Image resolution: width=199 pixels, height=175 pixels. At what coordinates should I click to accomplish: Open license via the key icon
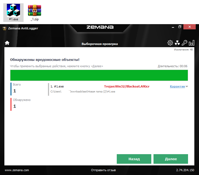(x=184, y=43)
